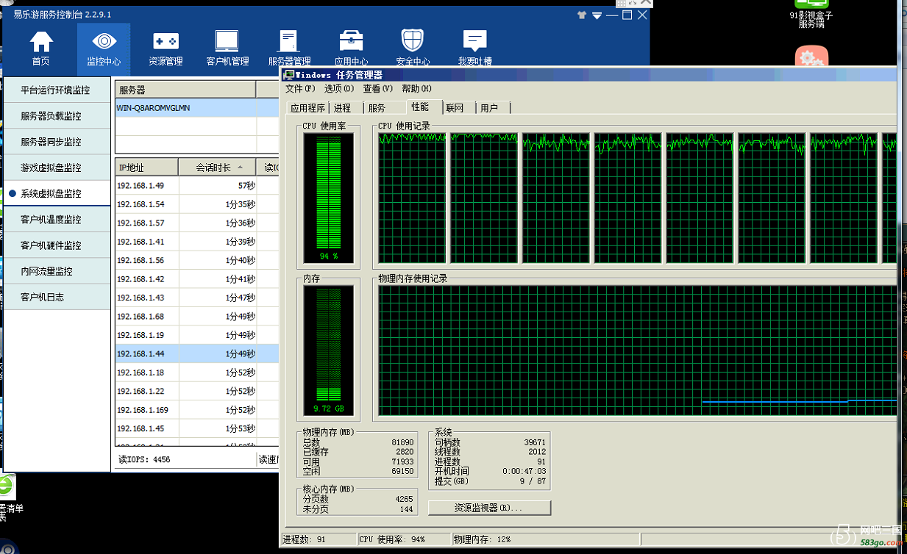Screen dimensions: 907x554
Task: Open 客户机管理 monitor icon
Action: (x=227, y=42)
